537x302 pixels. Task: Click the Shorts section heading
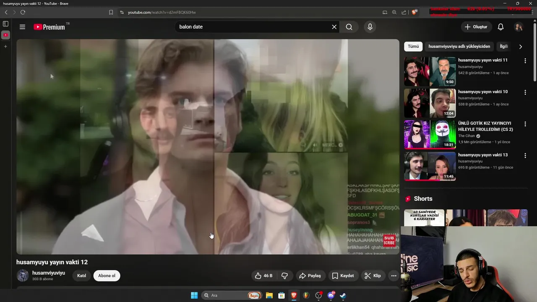click(423, 199)
